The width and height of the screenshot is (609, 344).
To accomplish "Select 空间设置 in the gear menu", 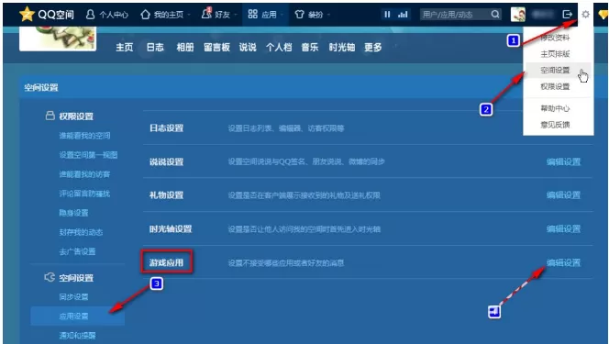I will coord(555,71).
